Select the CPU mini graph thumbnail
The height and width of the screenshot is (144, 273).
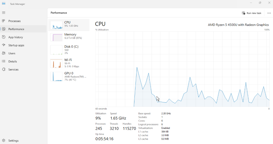pos(56,25)
